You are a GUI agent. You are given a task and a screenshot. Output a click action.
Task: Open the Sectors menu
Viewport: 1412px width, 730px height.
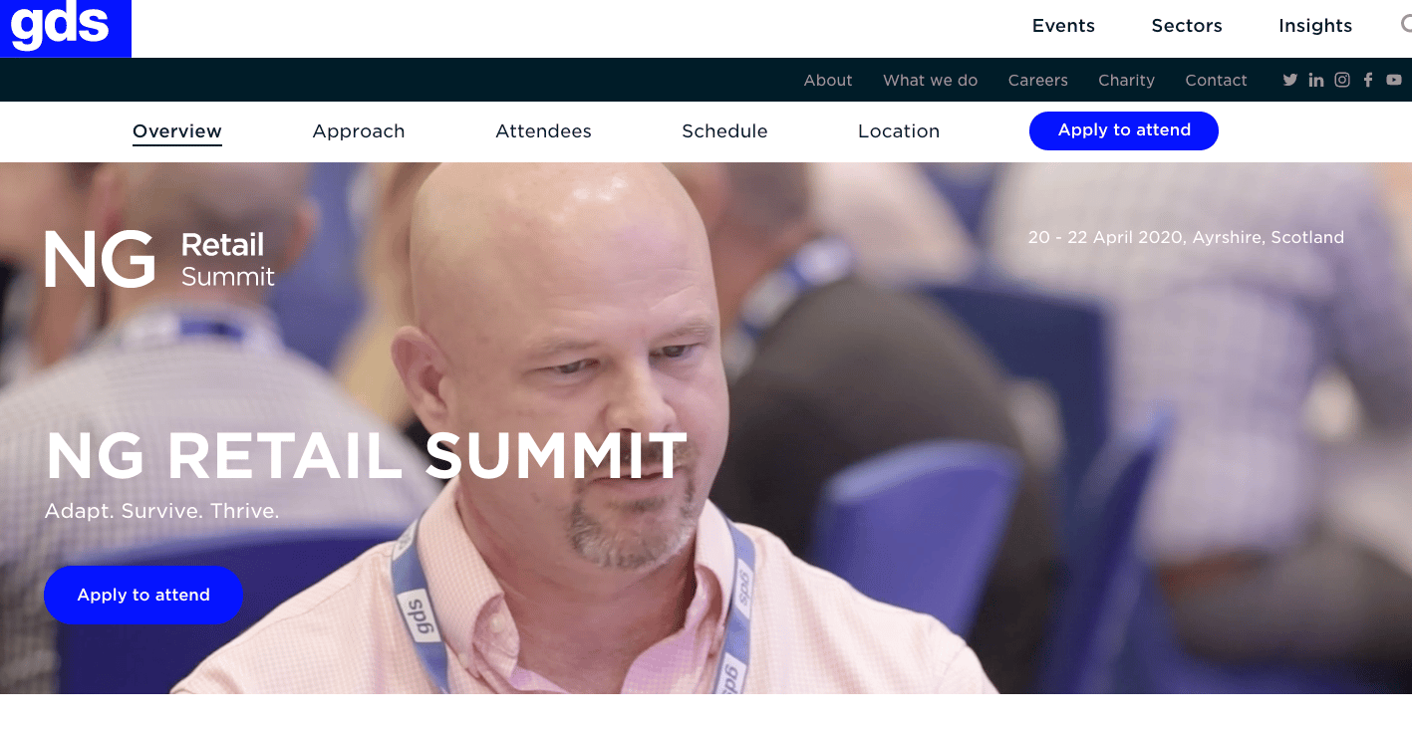[x=1187, y=27]
